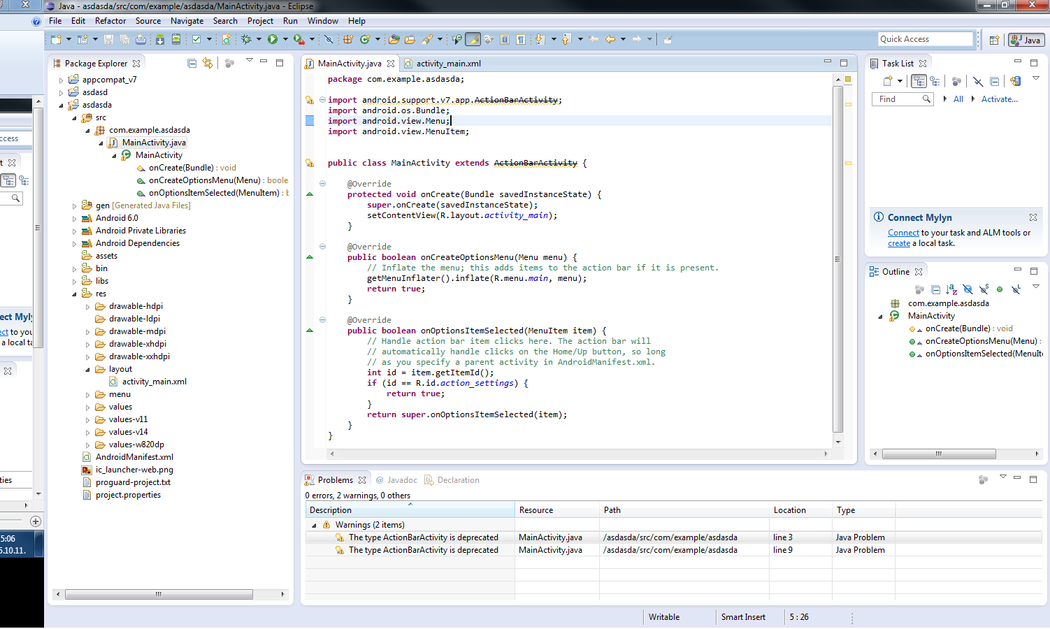Viewport: 1050px width, 629px height.
Task: Dismiss the Connect Mylyn notification
Action: tap(1033, 217)
